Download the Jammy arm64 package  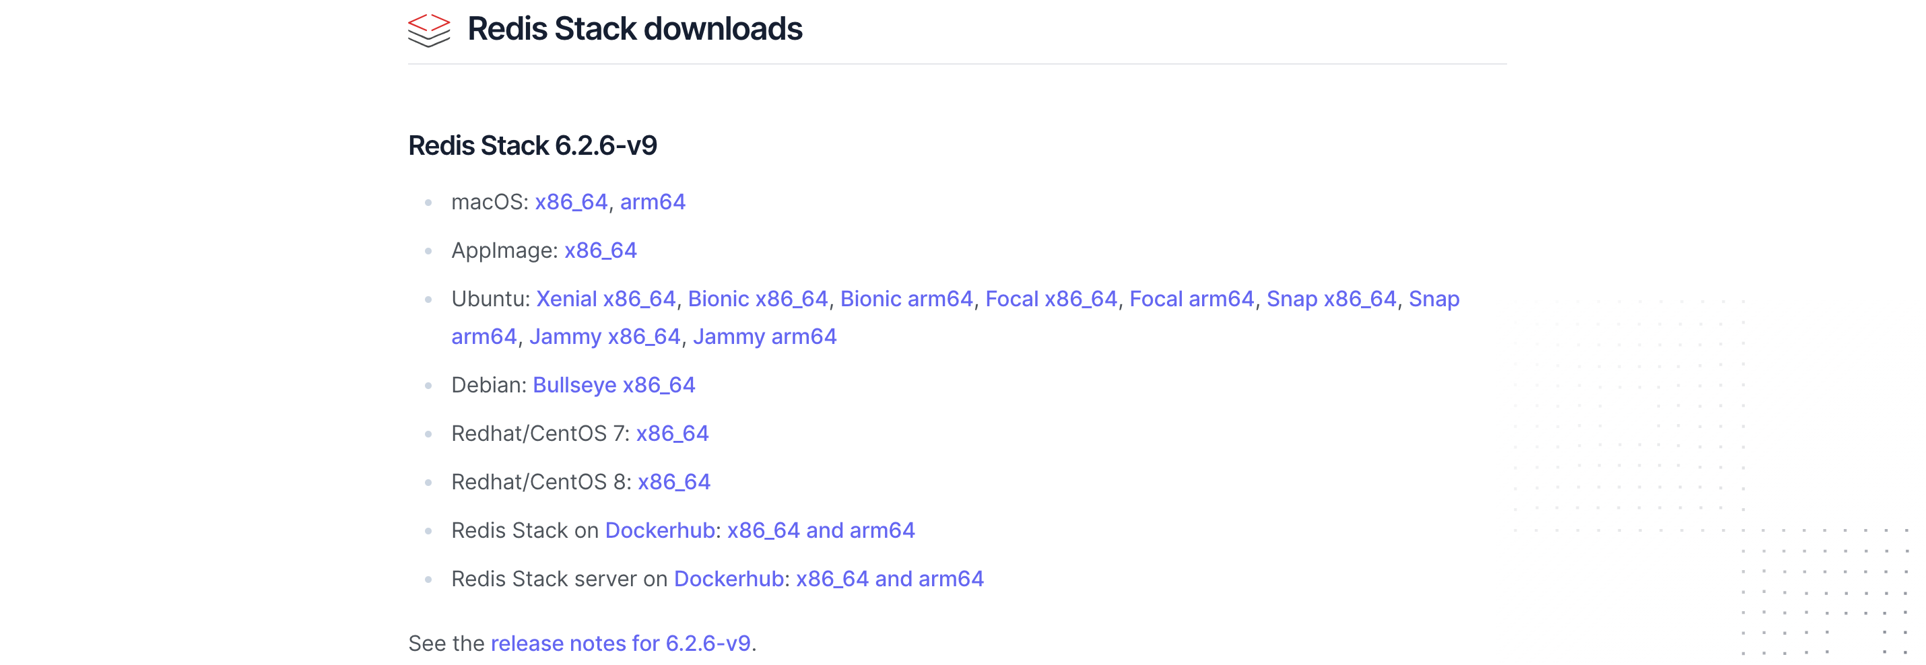point(765,337)
